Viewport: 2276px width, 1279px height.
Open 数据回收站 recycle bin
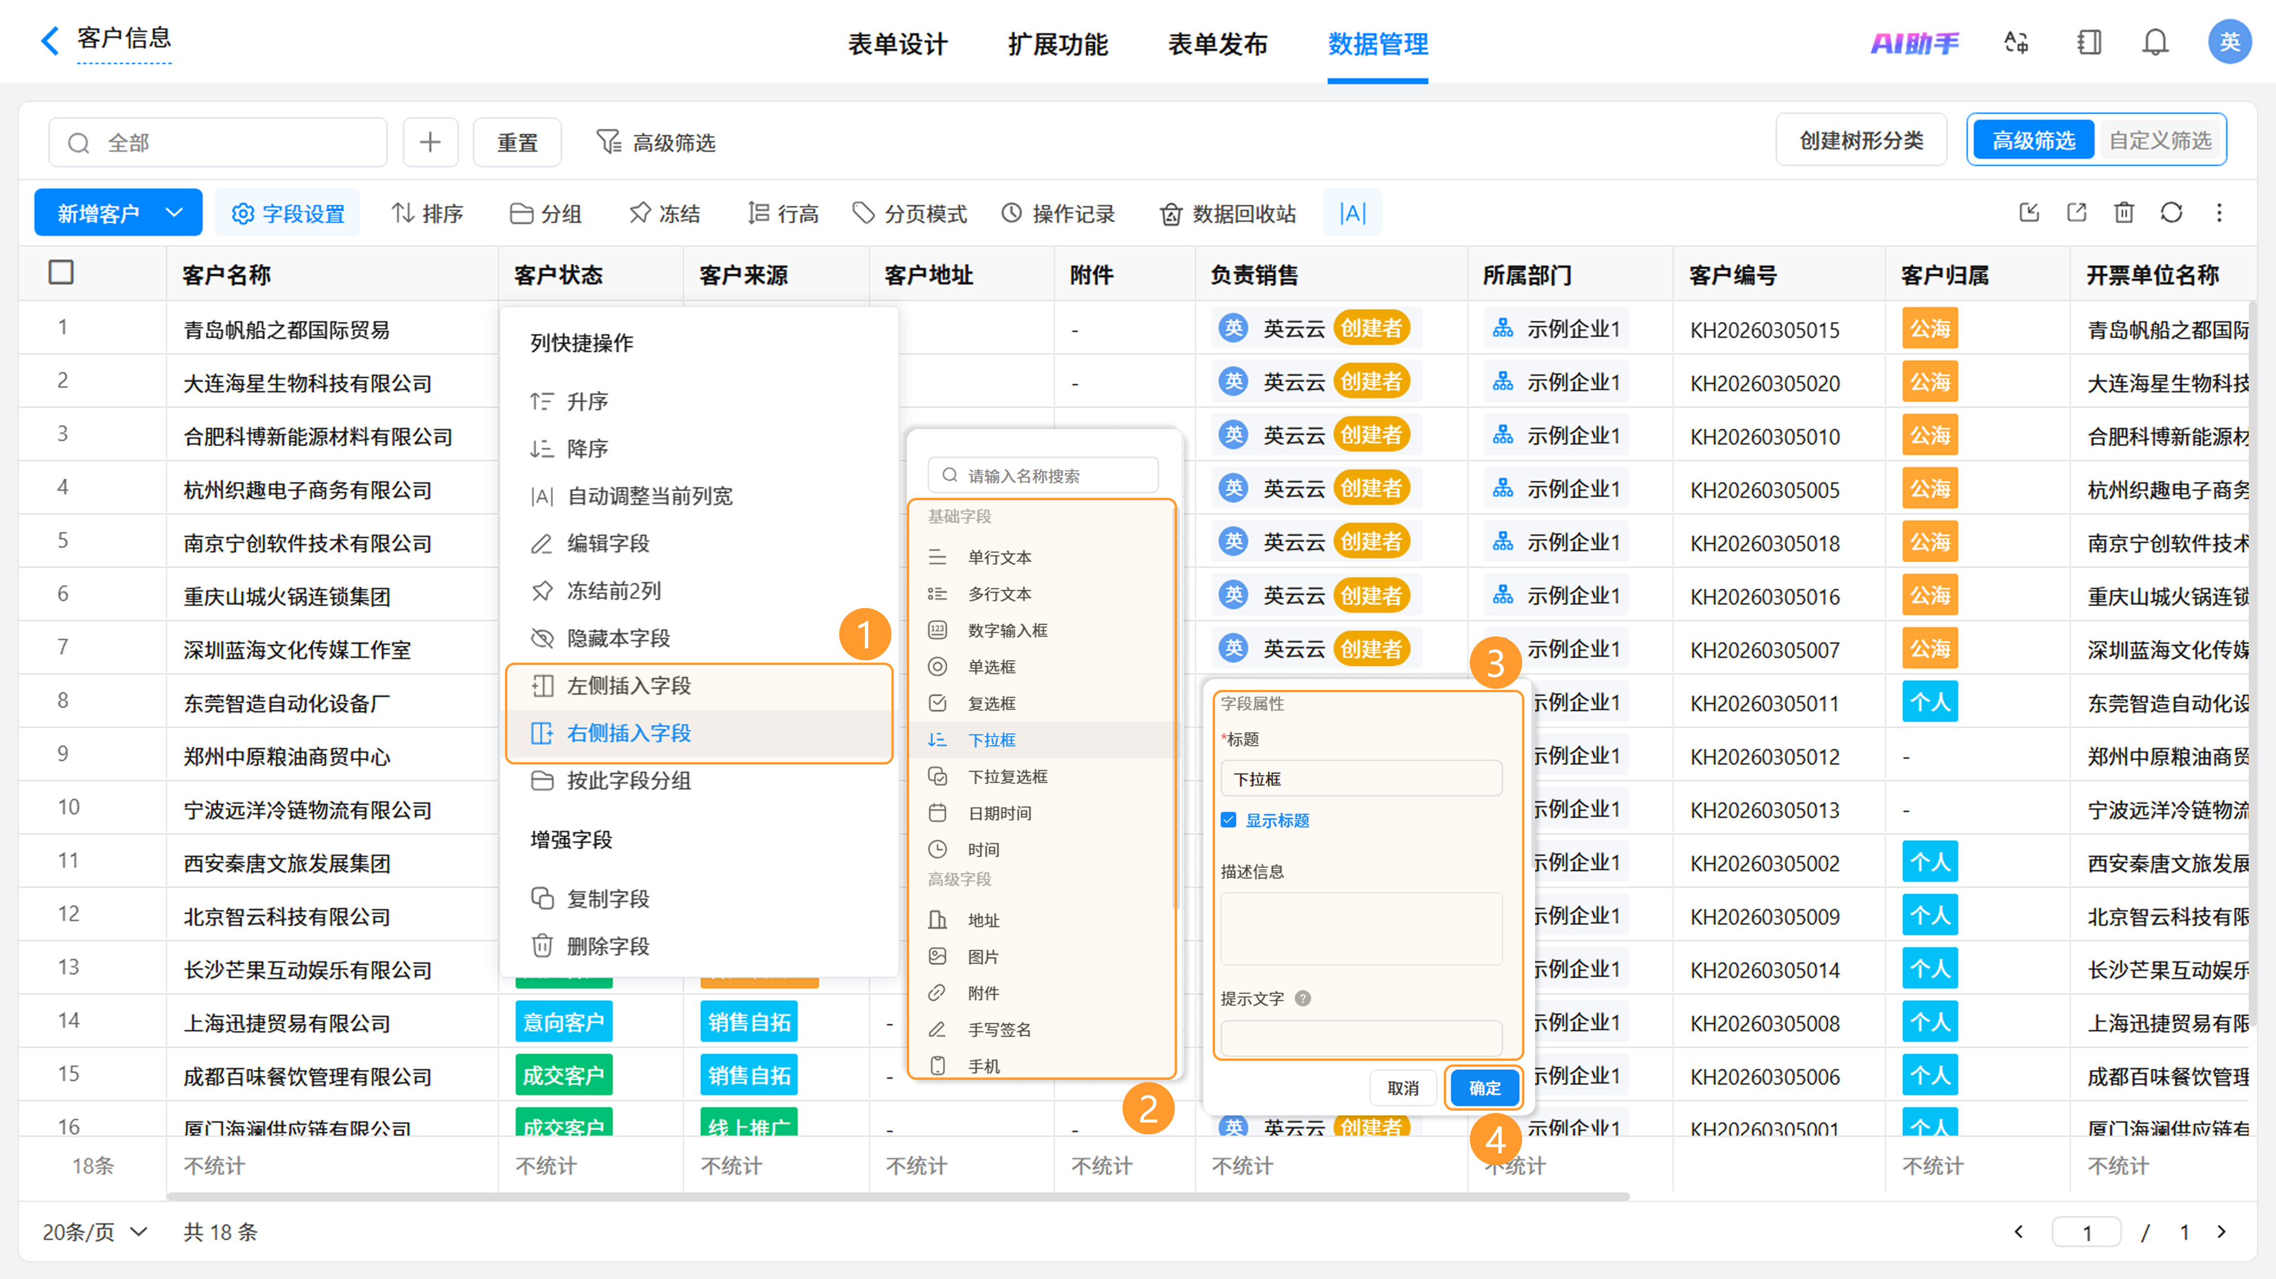(1228, 213)
